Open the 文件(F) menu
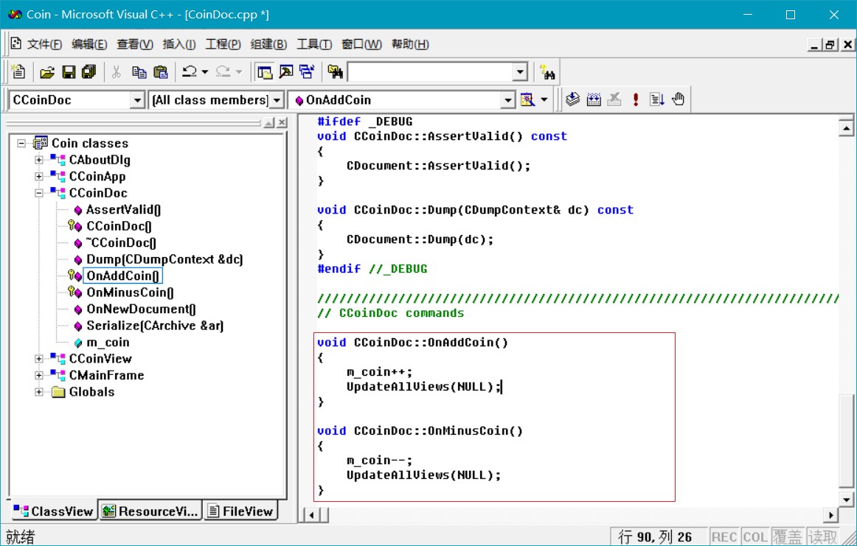This screenshot has height=546, width=857. (x=44, y=44)
